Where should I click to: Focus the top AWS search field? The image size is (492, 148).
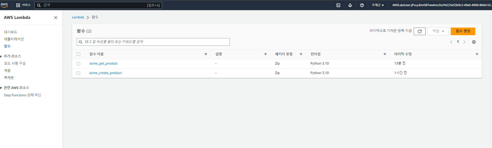point(98,5)
